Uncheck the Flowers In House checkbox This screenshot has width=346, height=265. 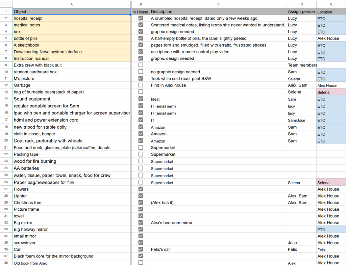[141, 189]
